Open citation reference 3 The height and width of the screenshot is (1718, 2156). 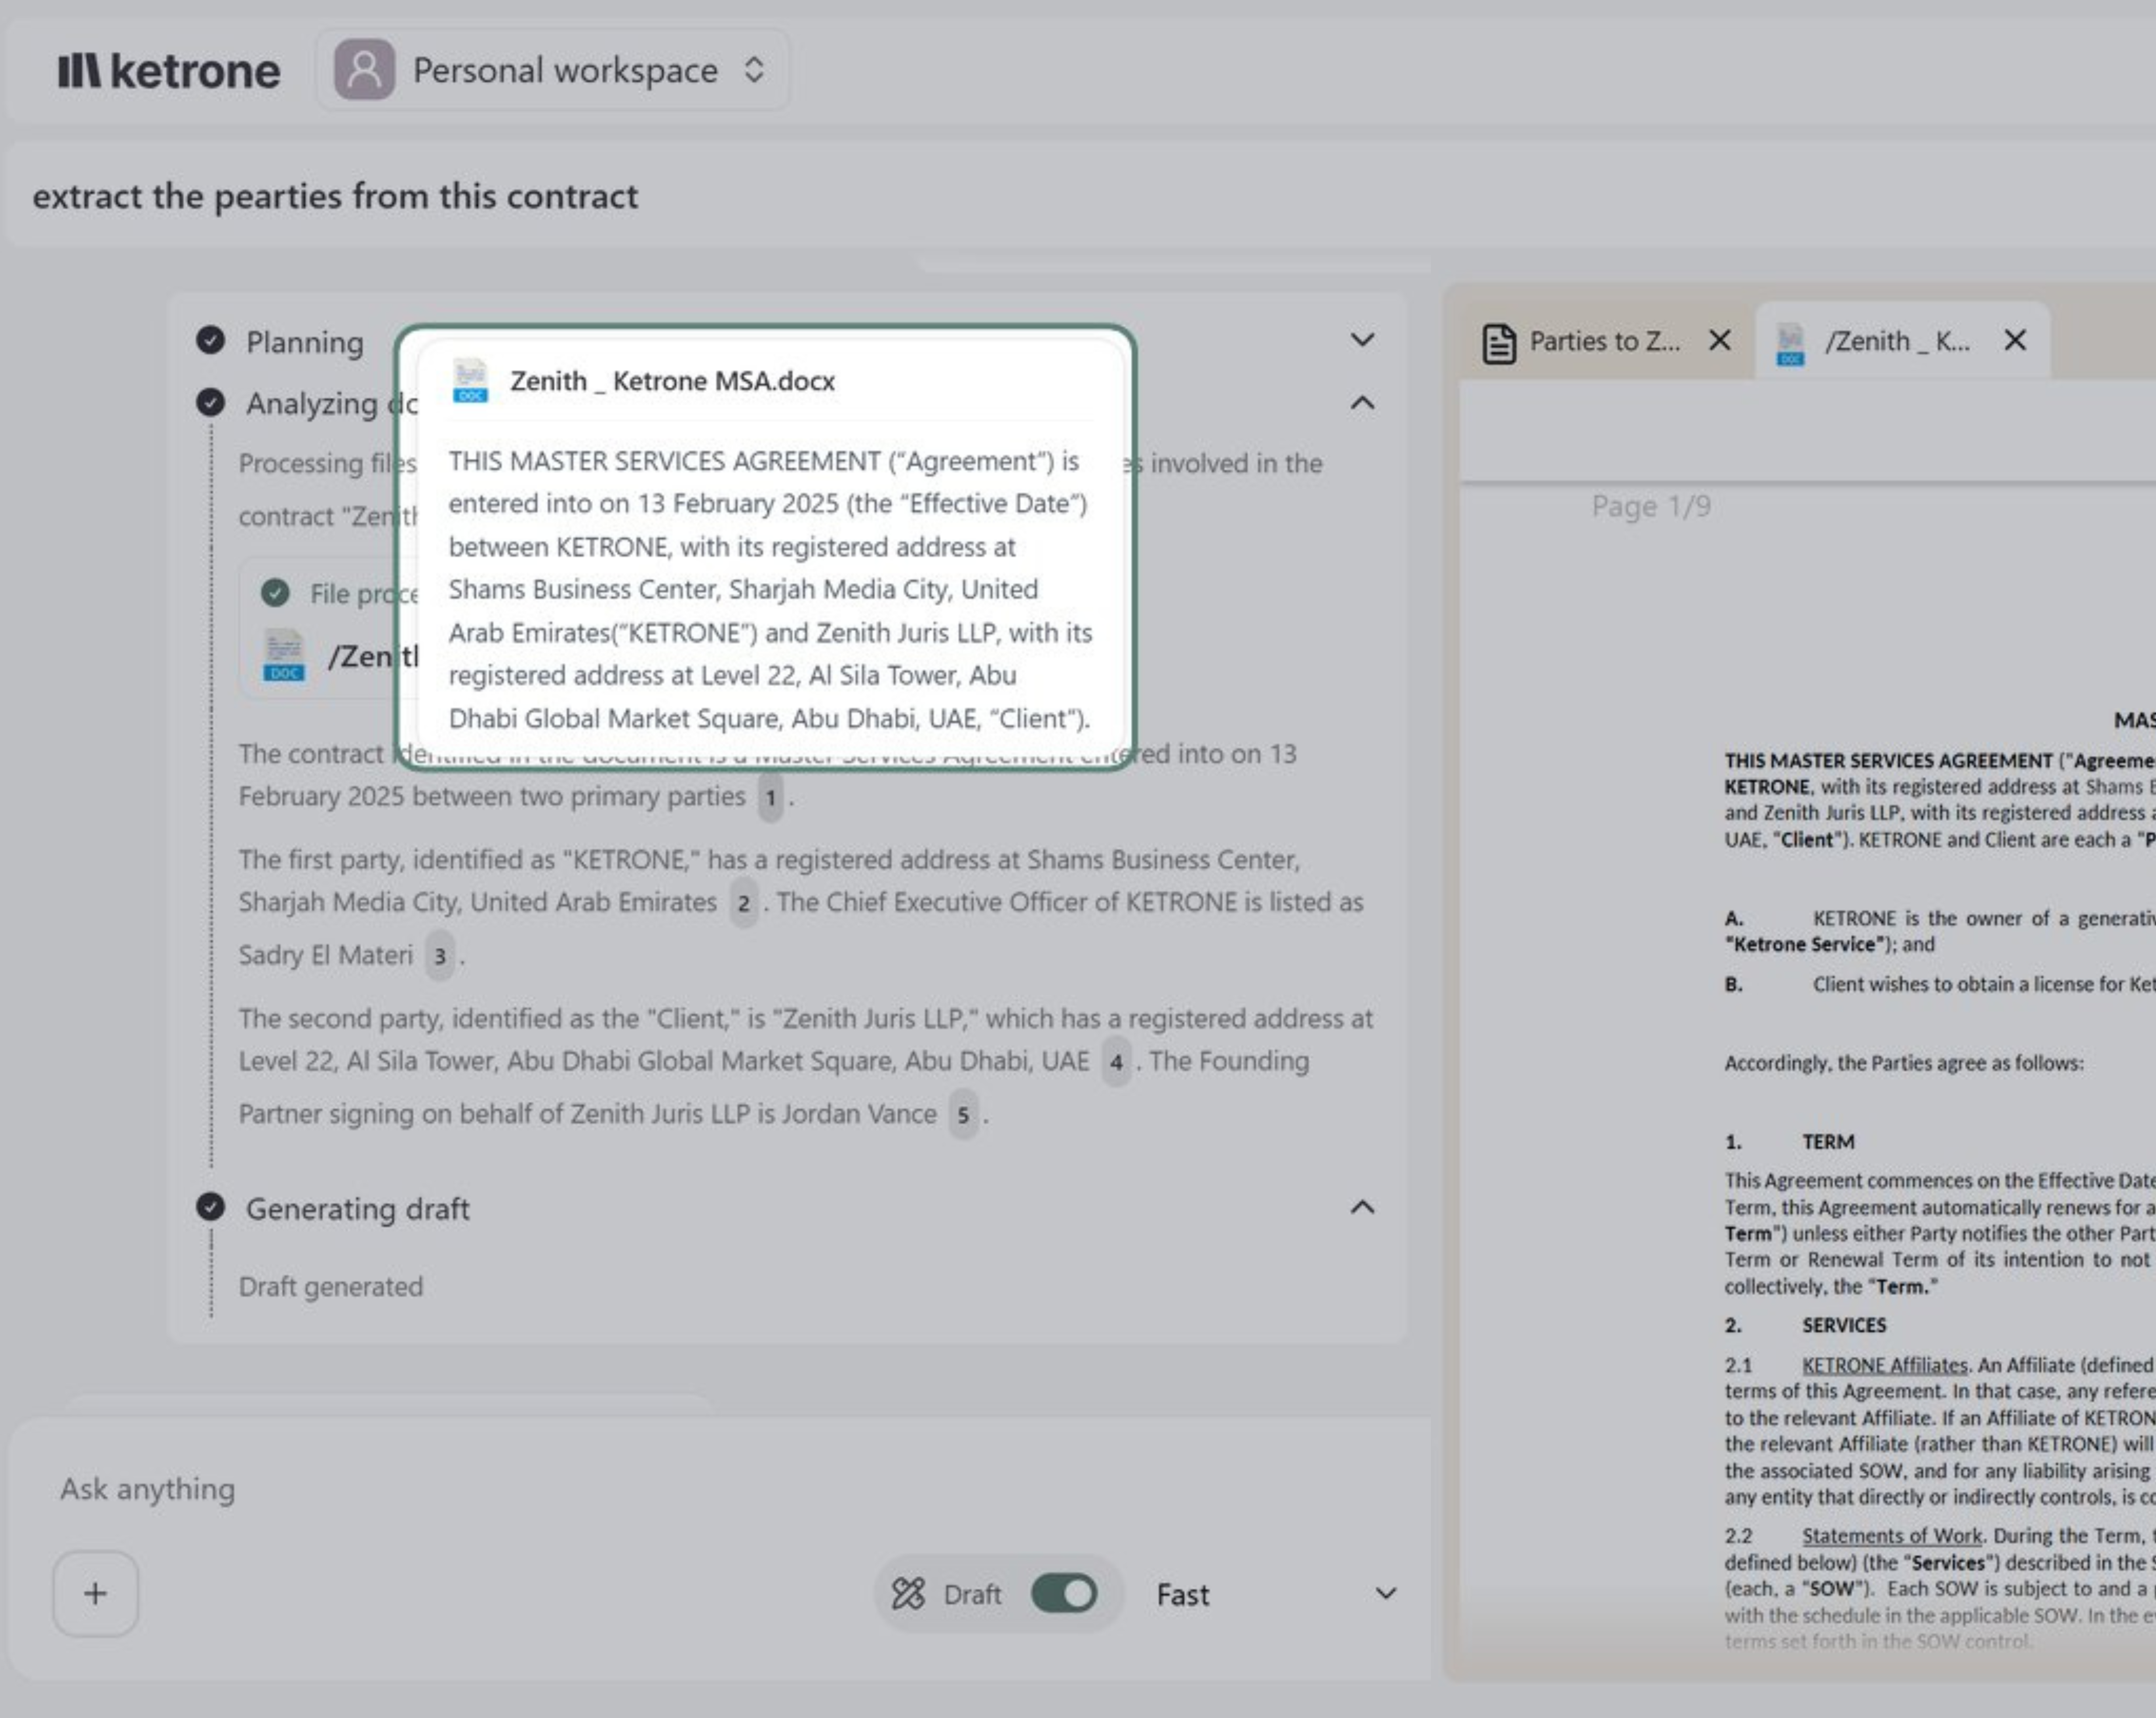439,956
